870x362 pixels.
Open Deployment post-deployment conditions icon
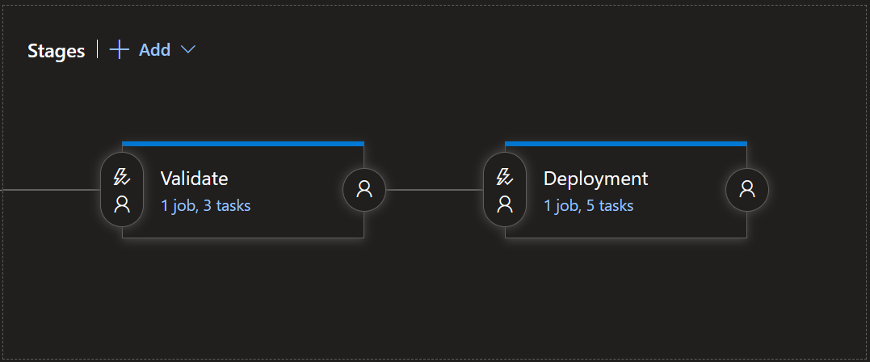tap(747, 190)
